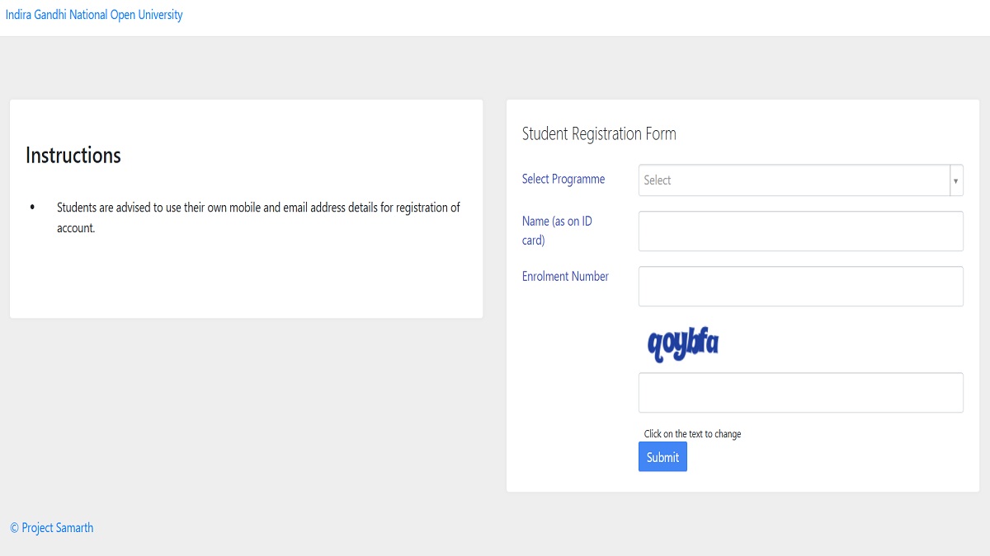Screen dimensions: 990x556
Task: Follow the Project Samarth footer link
Action: (57, 528)
